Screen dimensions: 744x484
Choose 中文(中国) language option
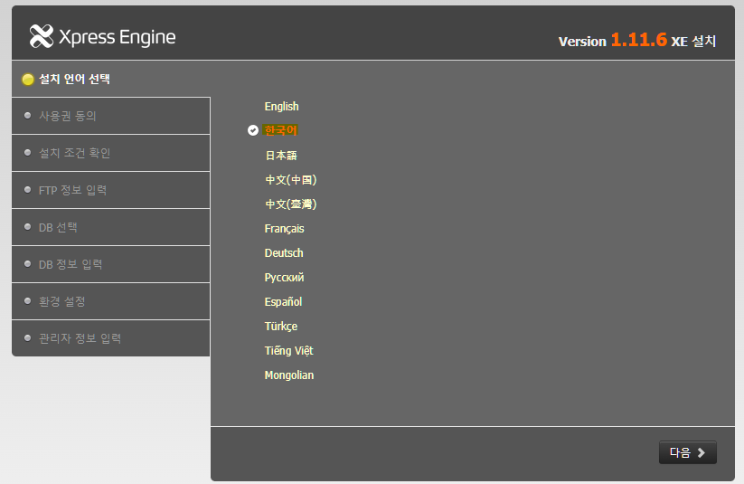coord(290,179)
